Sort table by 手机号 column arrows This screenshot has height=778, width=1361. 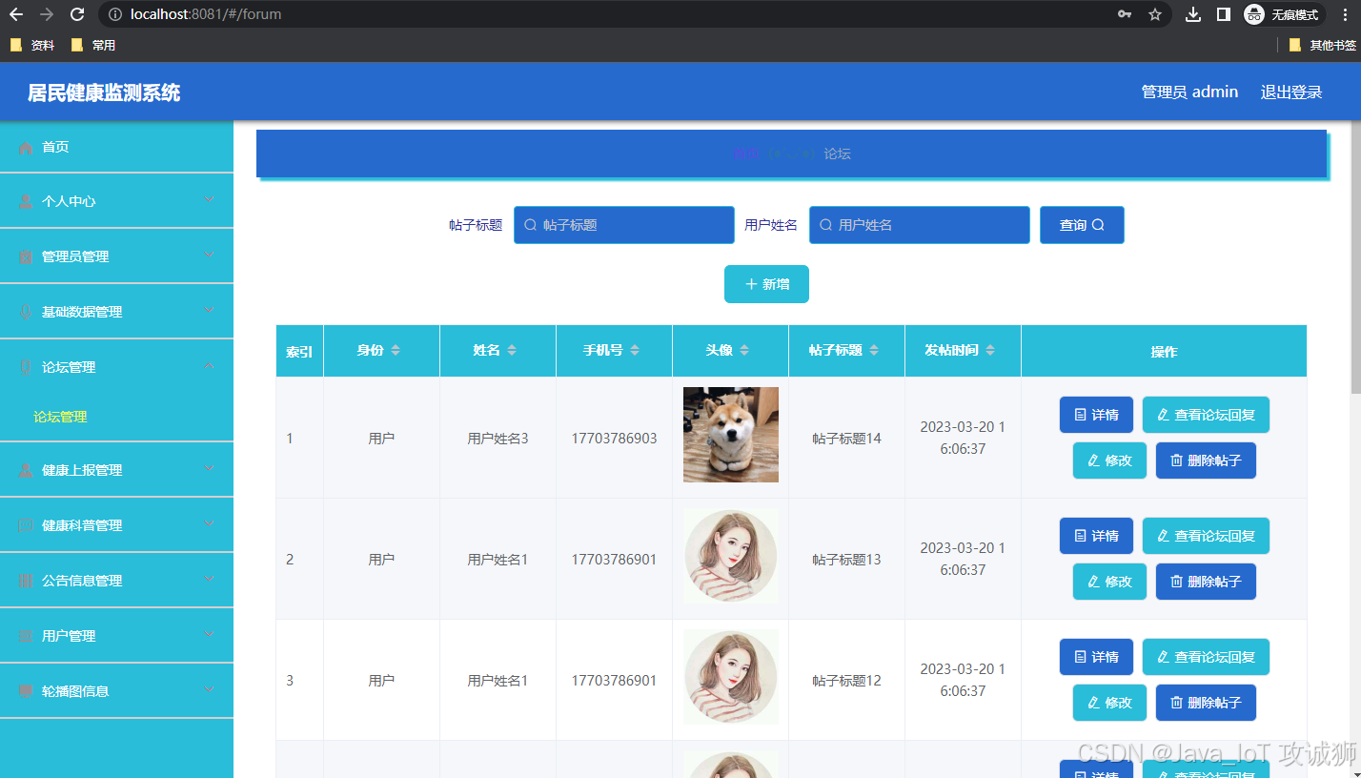point(635,351)
